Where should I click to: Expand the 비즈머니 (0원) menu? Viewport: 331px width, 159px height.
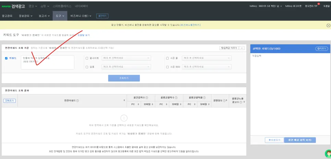tap(81, 16)
